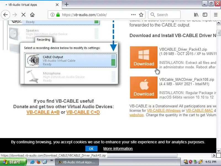Close the VB-Audio Virtual Apps tab
This screenshot has width=221, height=166.
coord(57,5)
